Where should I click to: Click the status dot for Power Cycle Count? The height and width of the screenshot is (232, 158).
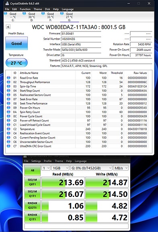click(8, 116)
